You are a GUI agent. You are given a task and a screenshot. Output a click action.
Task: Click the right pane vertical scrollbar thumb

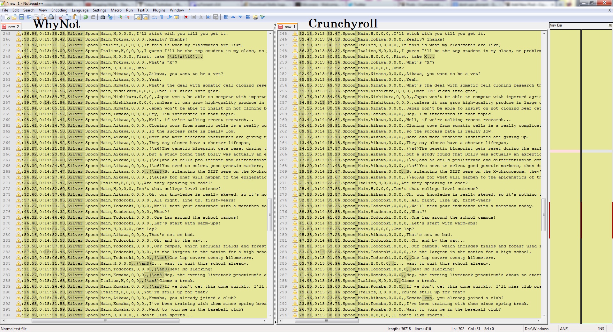click(x=544, y=215)
